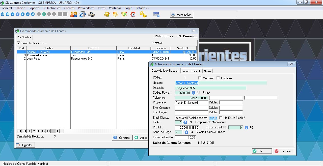Click the notepad with pencil icon
323x166 pixels.
124,14
